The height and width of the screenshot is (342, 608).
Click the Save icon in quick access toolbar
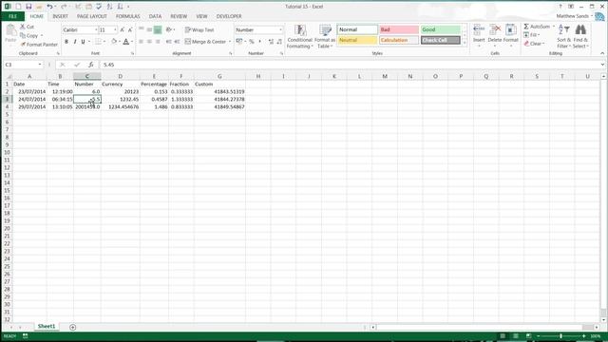click(x=28, y=7)
